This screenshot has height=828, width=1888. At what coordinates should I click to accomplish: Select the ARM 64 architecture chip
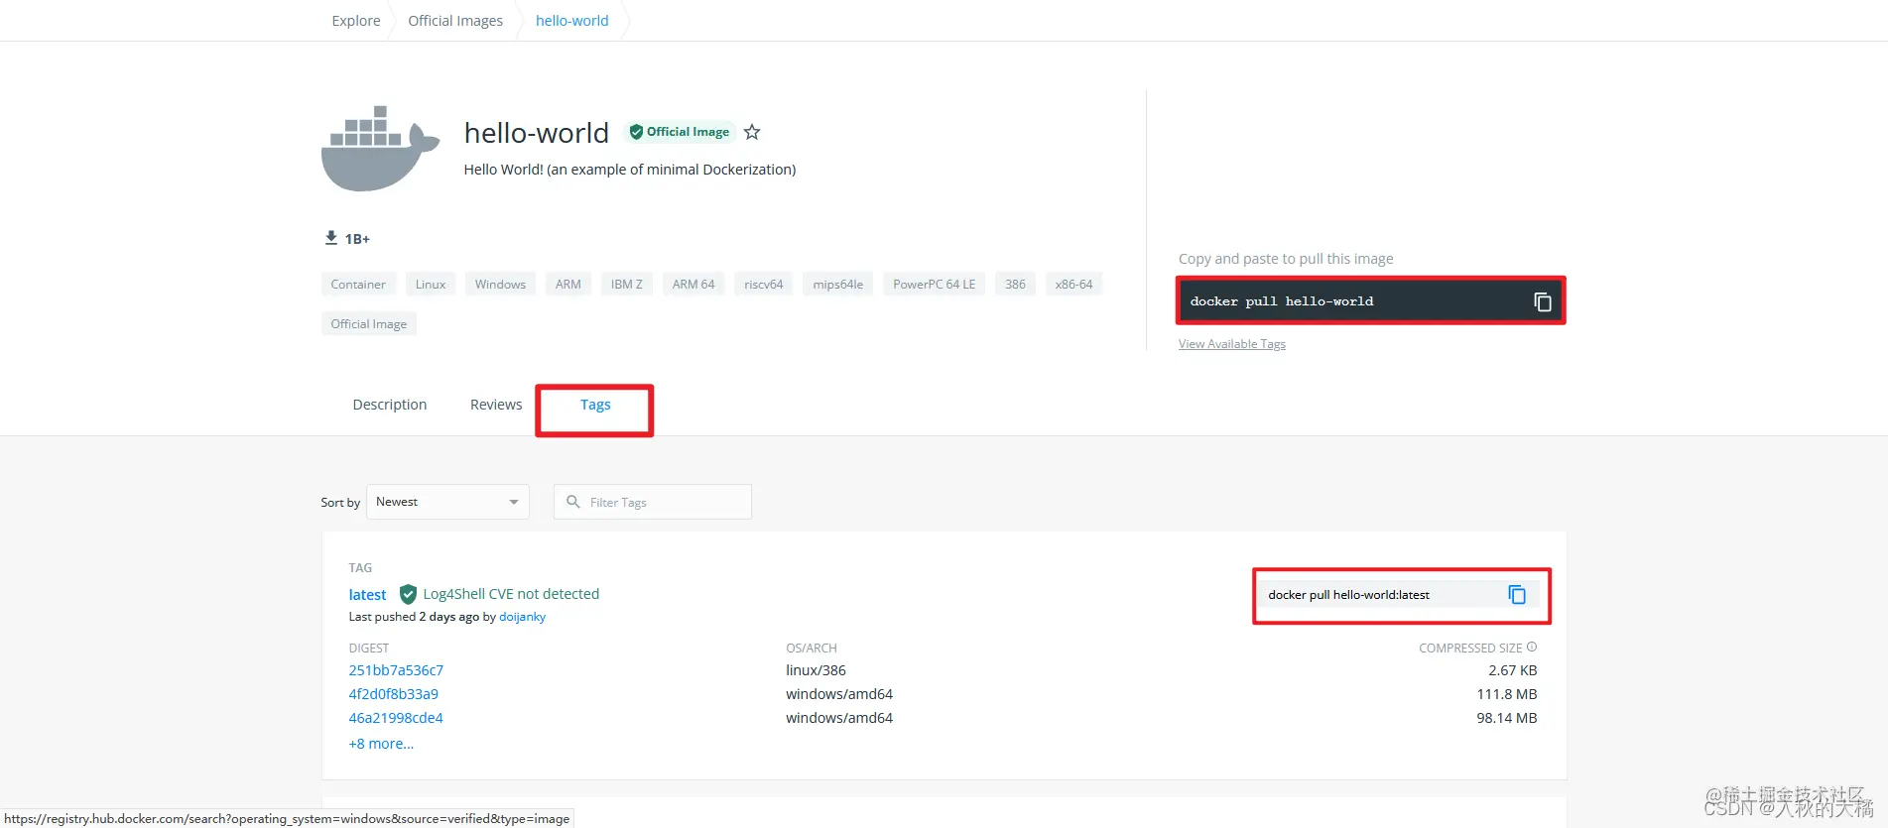coord(693,285)
